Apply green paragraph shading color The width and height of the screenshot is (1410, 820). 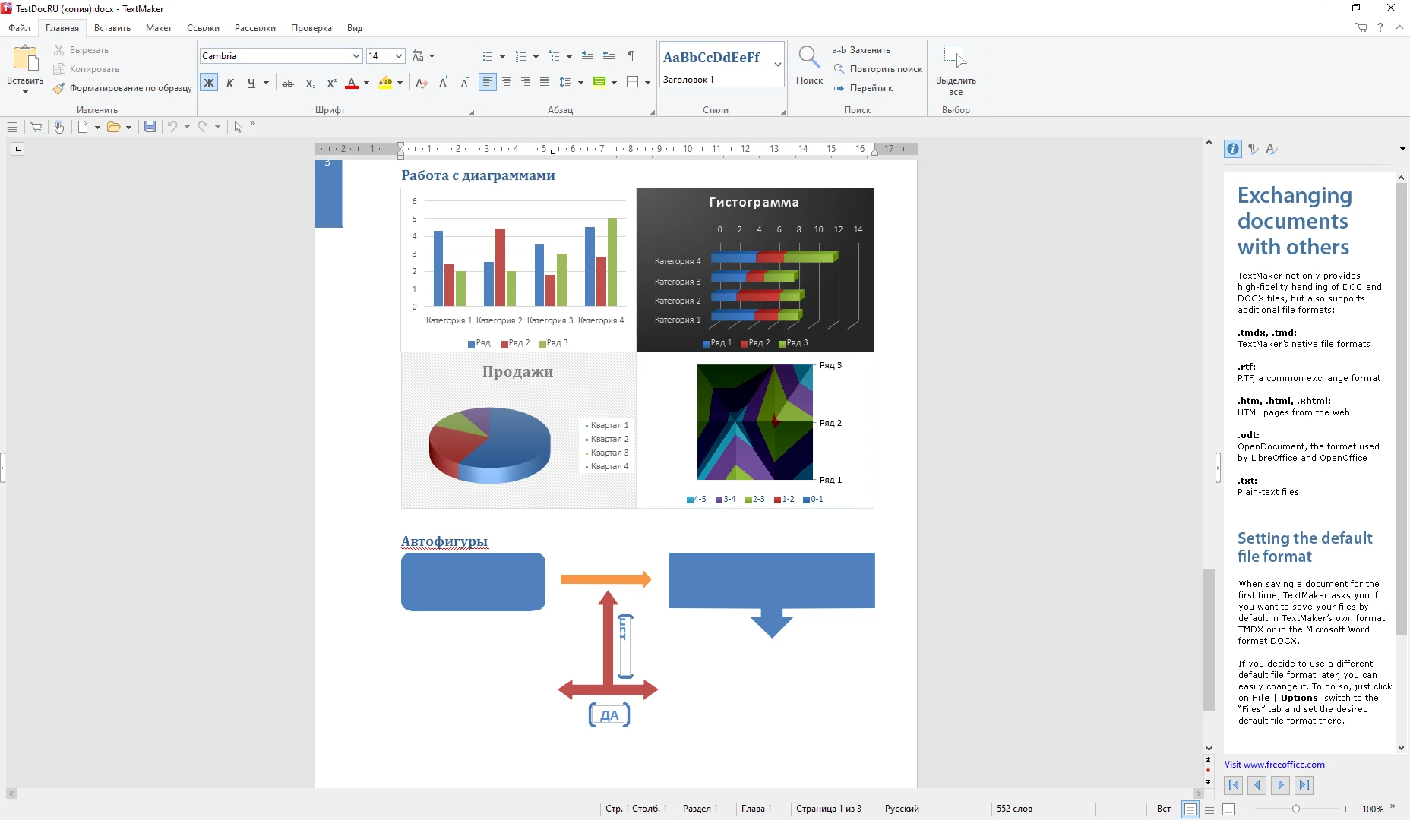[599, 82]
